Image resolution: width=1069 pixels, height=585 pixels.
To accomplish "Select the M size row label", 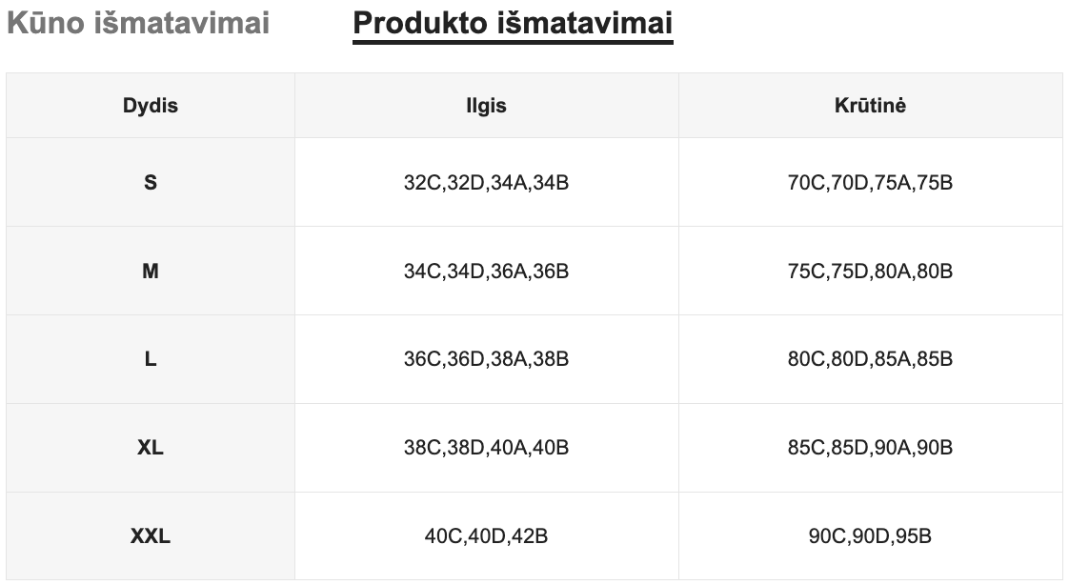I will pos(151,272).
